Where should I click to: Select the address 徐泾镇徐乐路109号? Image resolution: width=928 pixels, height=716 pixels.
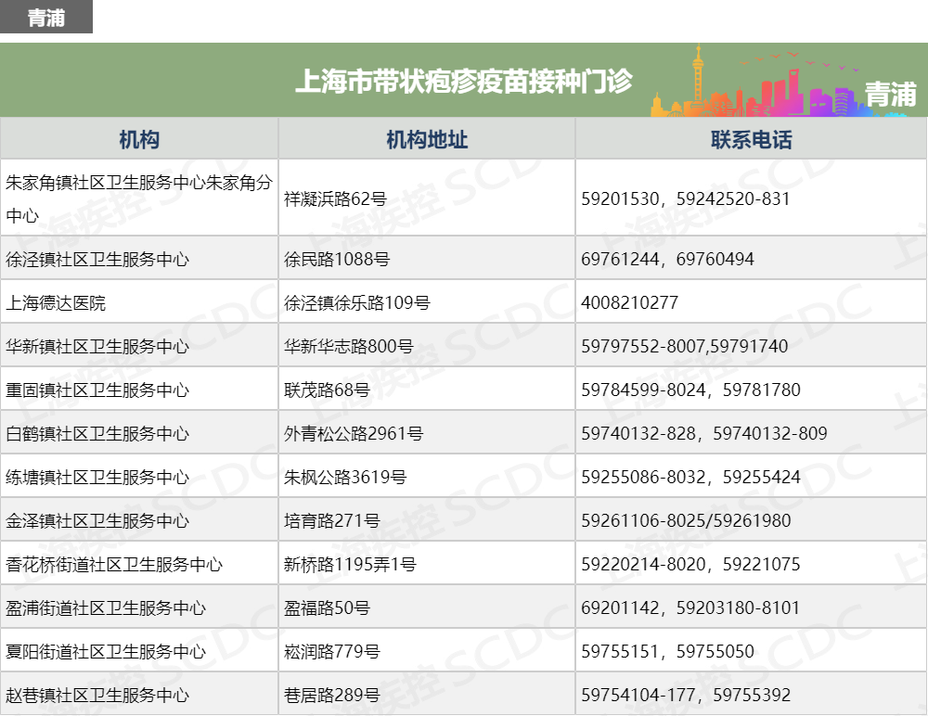click(x=357, y=303)
